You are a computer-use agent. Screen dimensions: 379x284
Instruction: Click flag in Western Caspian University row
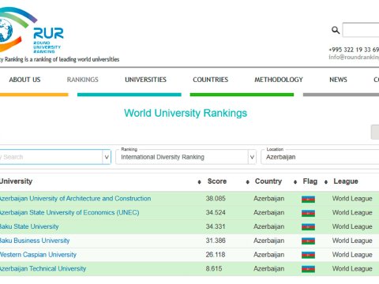pyautogui.click(x=308, y=255)
